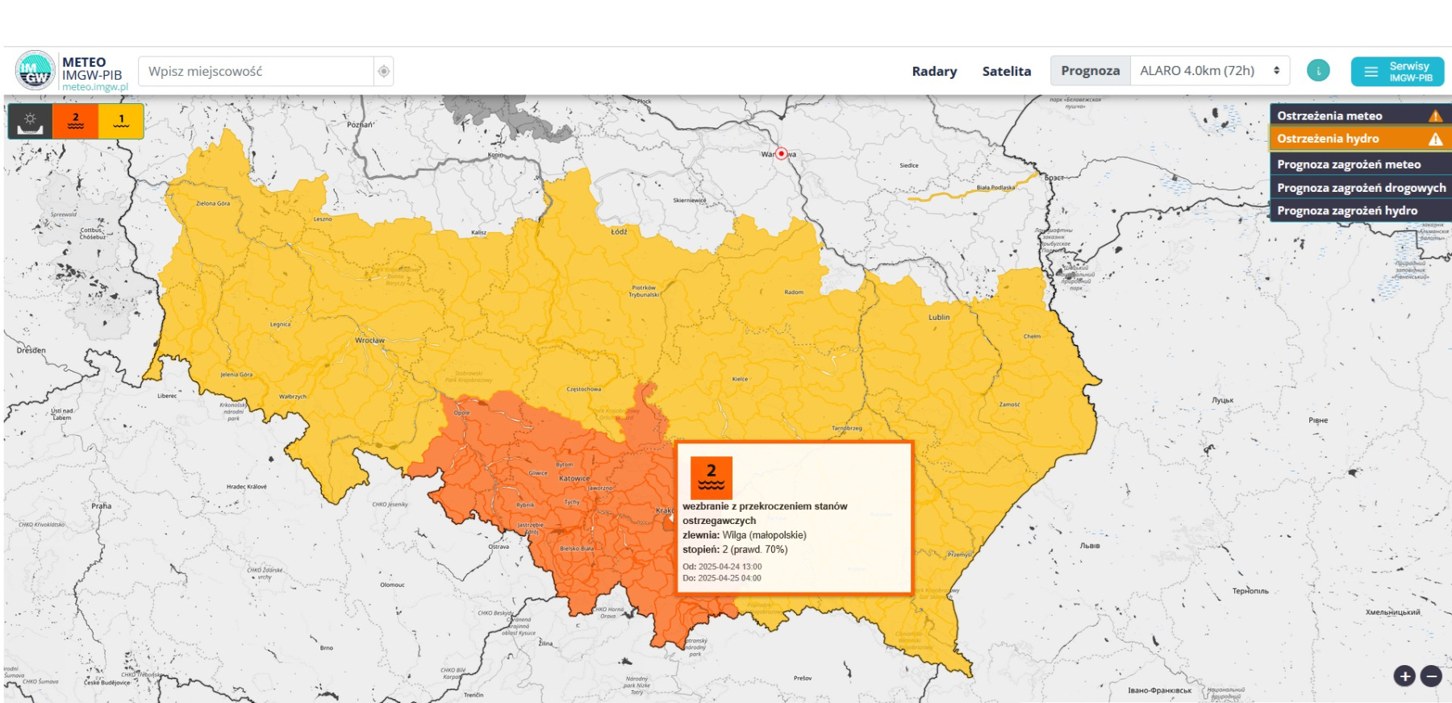The image size is (1452, 703).
Task: Click the red Warszawa location marker
Action: pyautogui.click(x=781, y=153)
